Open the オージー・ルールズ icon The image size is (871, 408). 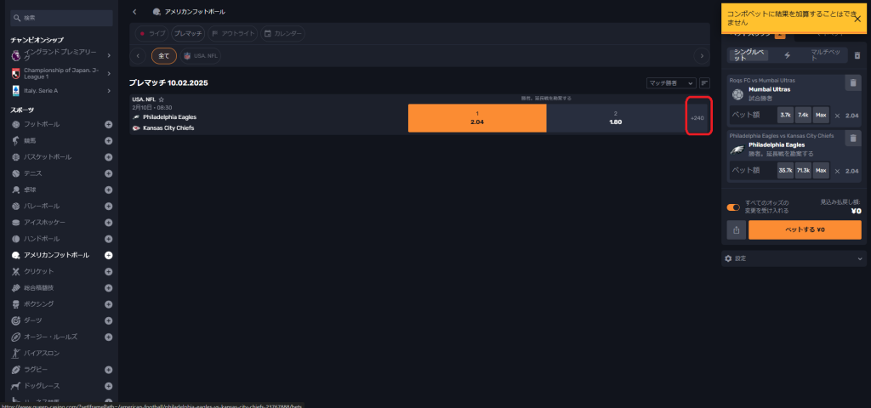[x=16, y=337]
